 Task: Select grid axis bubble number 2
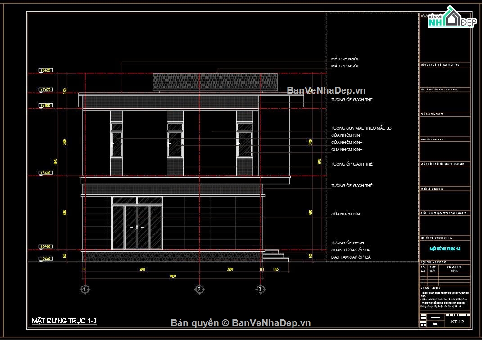coord(198,289)
